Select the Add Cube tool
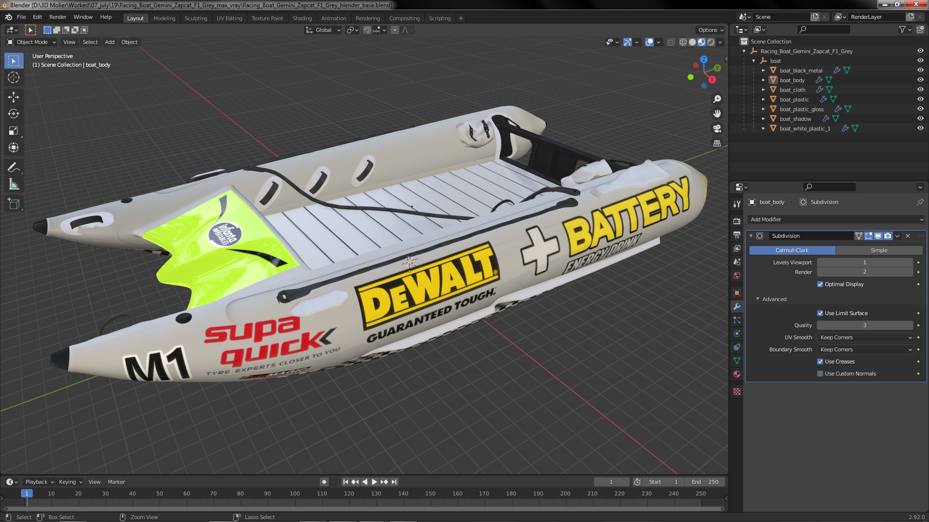This screenshot has height=522, width=929. click(14, 204)
